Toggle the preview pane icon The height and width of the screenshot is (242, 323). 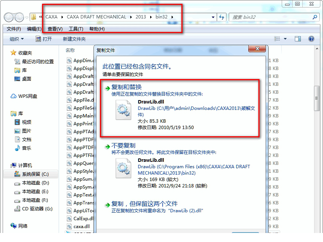(x=297, y=39)
